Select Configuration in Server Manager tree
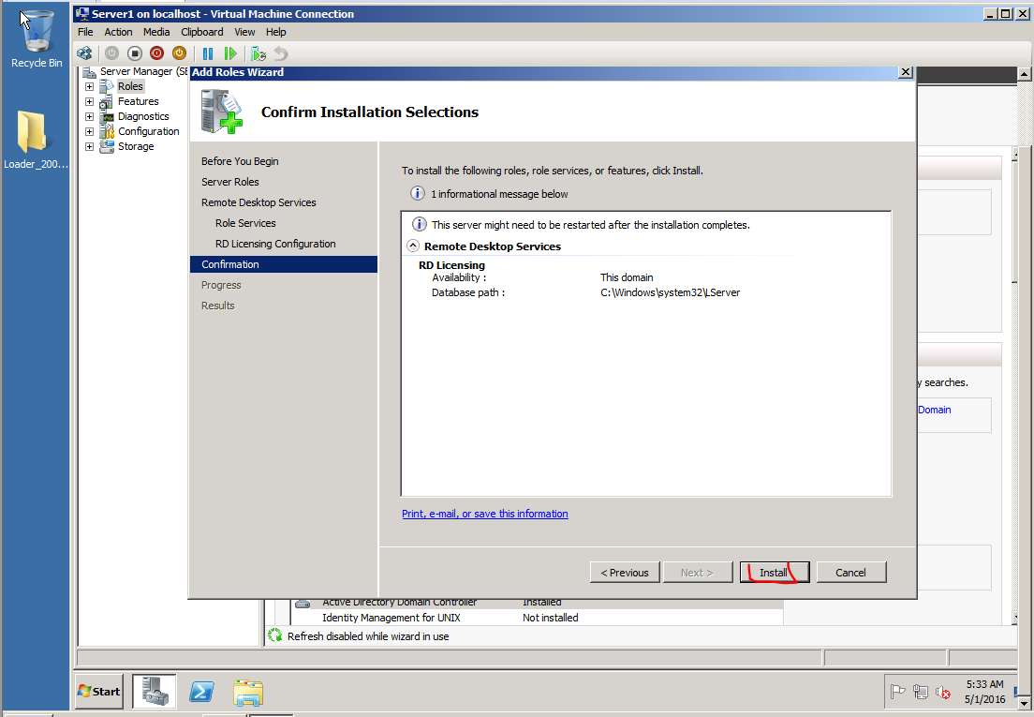 click(148, 132)
